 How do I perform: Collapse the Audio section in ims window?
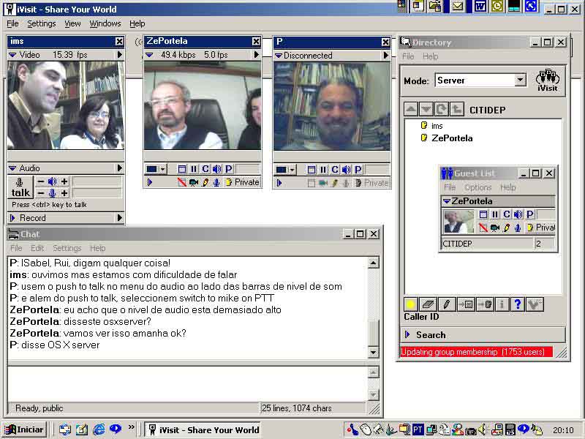point(12,168)
